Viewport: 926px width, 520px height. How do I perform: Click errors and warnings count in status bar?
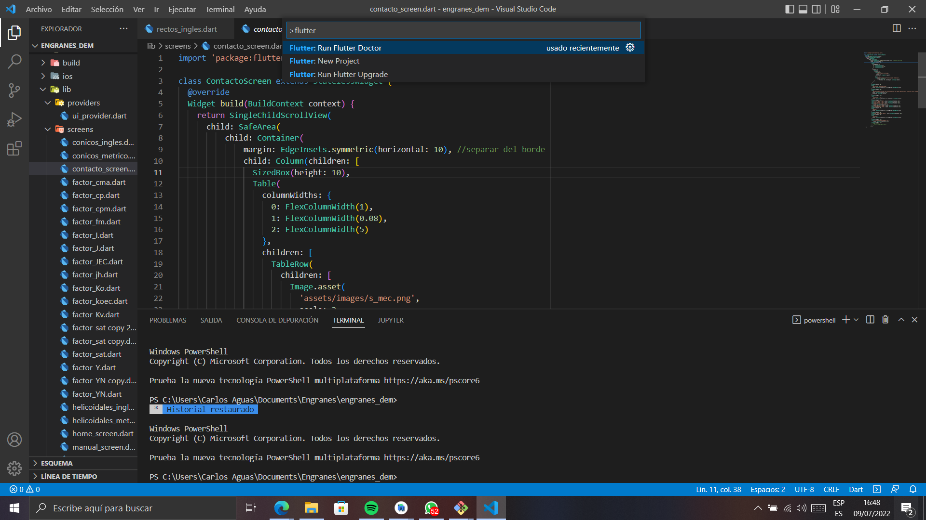coord(25,489)
